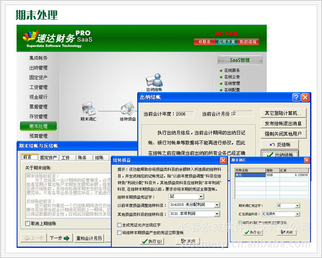
Task: Open the 在线配置 link
Action: coord(232,90)
